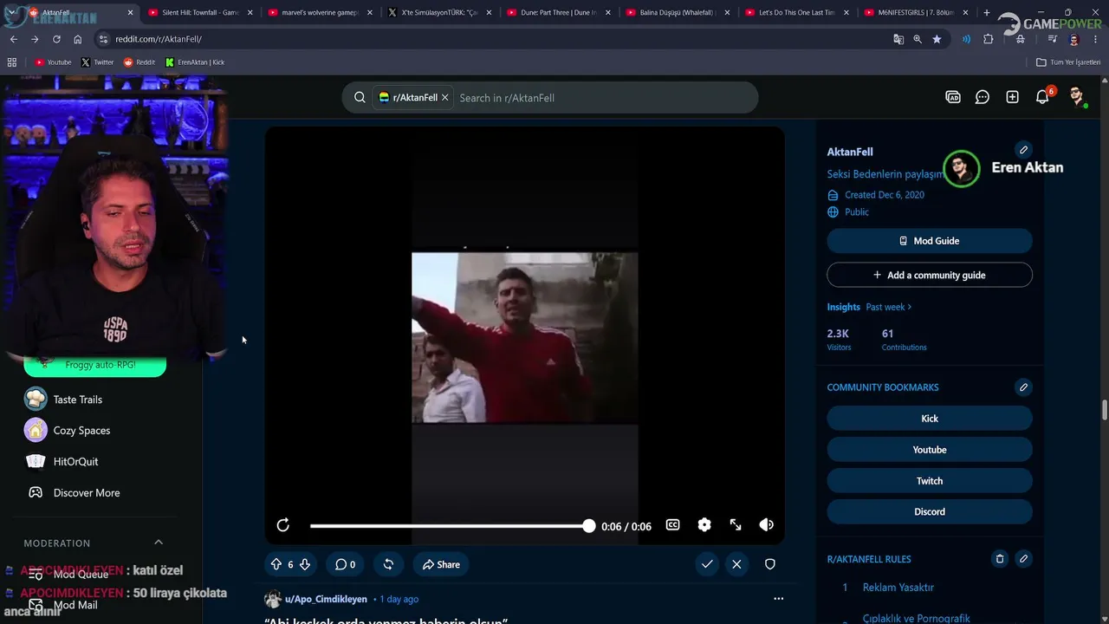Click the repost arrows icon under the video

tap(388, 564)
